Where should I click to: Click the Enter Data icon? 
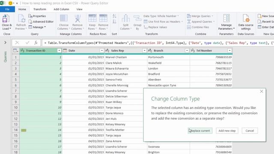260,27
